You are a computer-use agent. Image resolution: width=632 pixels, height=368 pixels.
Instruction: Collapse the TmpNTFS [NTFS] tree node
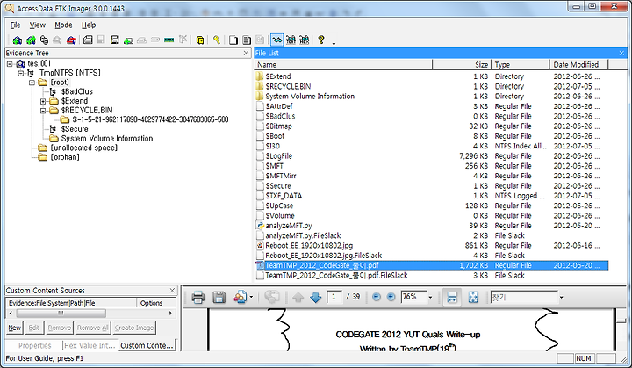point(21,73)
